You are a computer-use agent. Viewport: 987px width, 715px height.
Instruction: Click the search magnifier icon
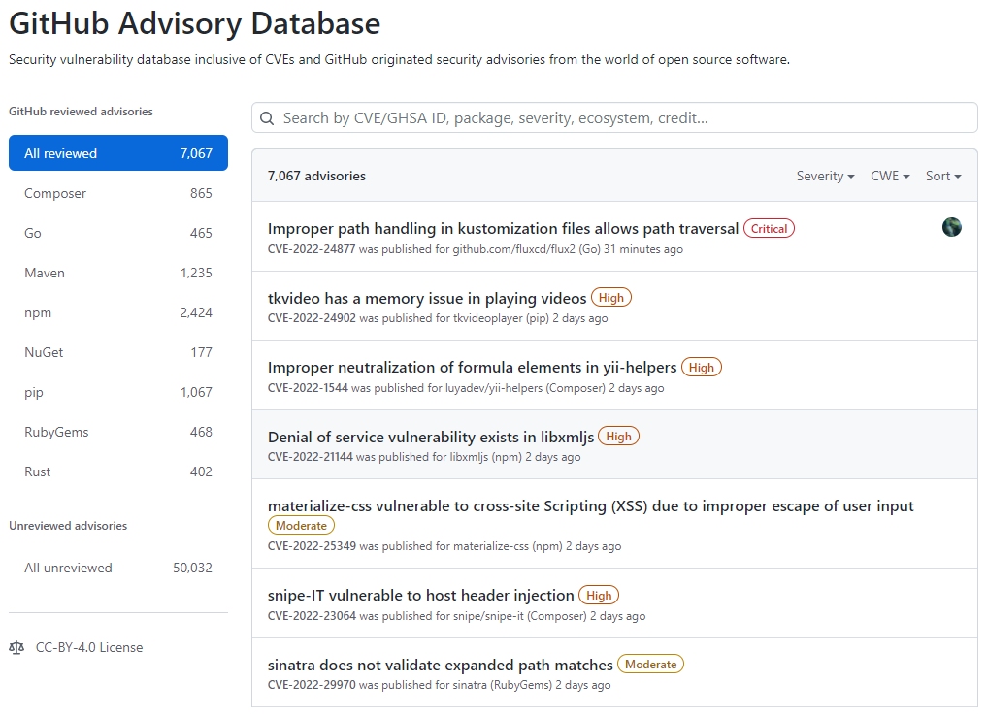[267, 118]
